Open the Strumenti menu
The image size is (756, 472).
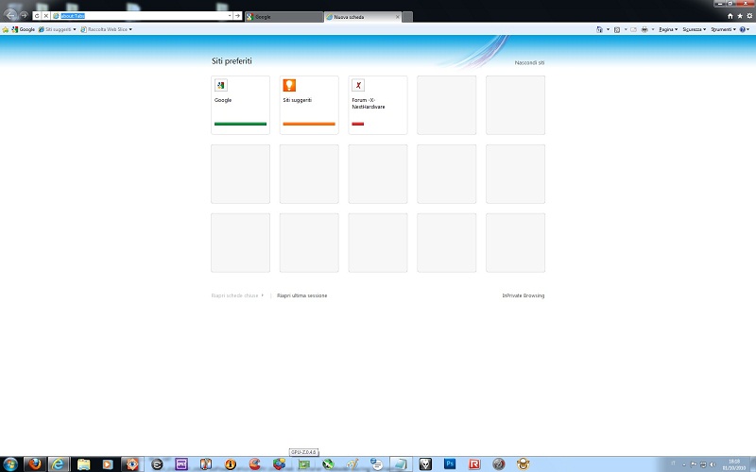point(723,29)
